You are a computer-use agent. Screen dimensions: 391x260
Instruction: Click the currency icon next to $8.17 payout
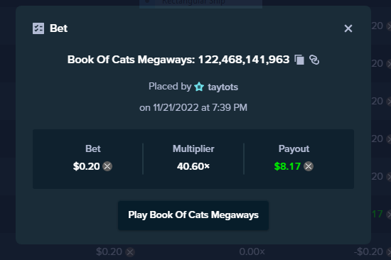[x=309, y=166]
